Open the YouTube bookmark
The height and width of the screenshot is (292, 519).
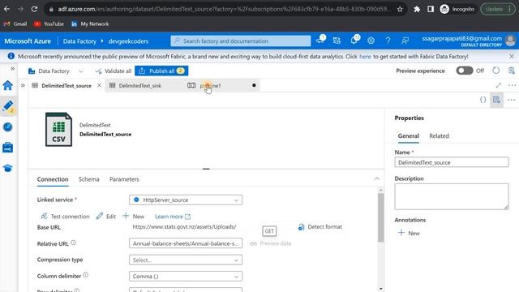pyautogui.click(x=49, y=24)
